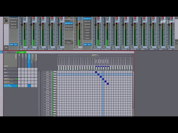
Task: Click the Cue D strip fader handle
Action: [x=169, y=25]
